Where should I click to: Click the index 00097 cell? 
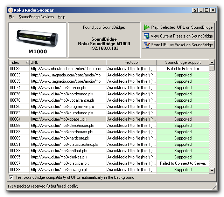(x=19, y=163)
